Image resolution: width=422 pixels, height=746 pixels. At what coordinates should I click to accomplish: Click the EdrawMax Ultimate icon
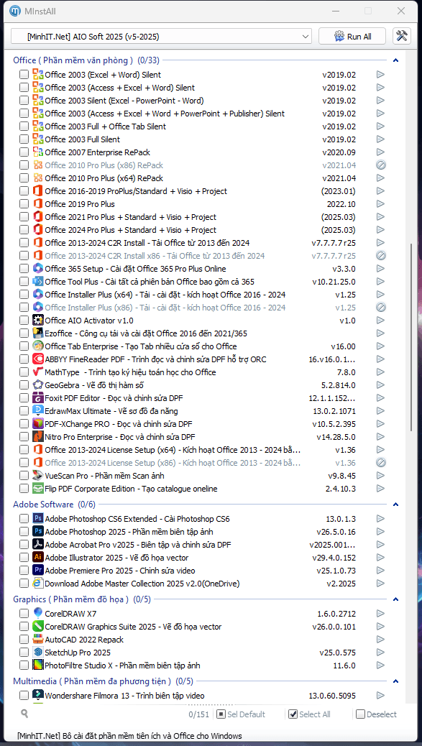click(37, 410)
